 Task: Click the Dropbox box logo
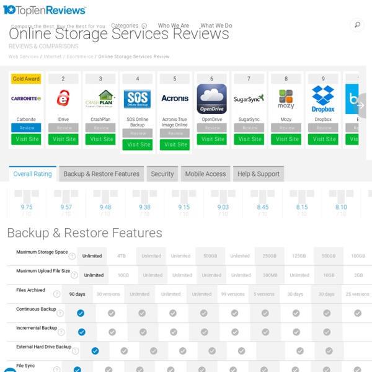323,99
